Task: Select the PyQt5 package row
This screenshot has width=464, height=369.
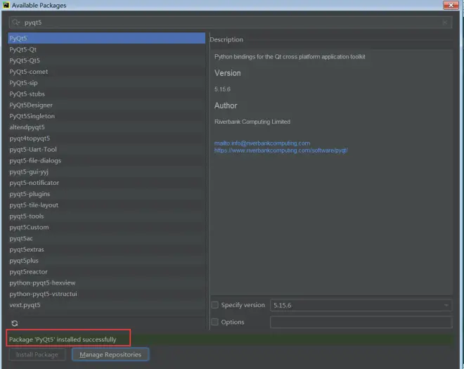Action: click(x=107, y=38)
